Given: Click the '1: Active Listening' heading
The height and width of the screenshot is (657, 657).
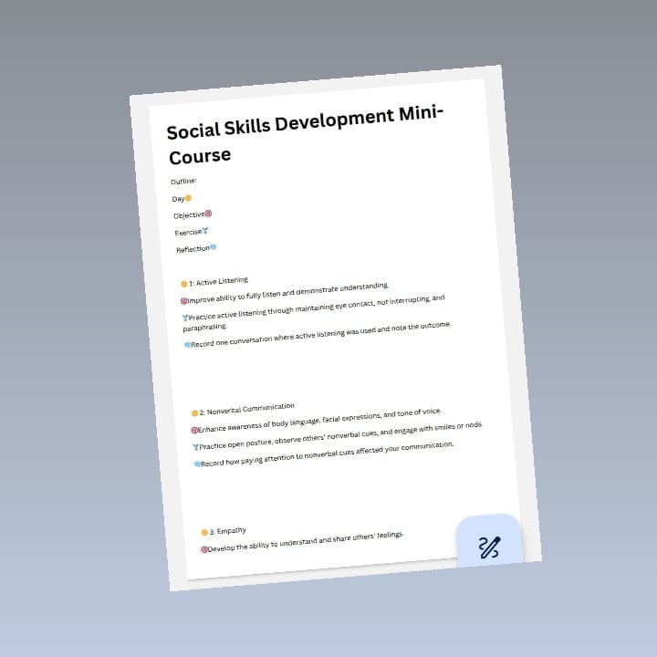Looking at the screenshot, I should coord(218,281).
